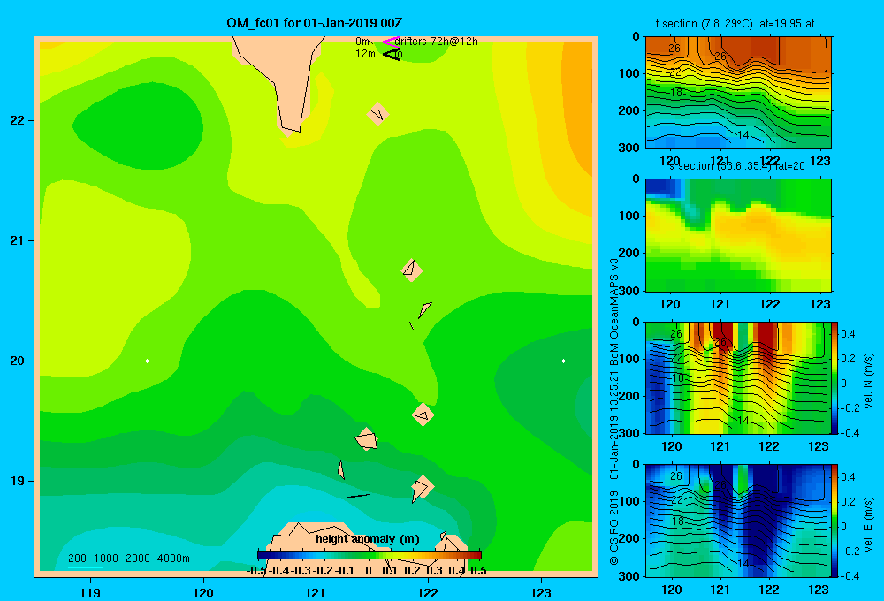Click the '-0.5' tick of height anomaly scale
Screen dimensions: 884x601
coord(257,571)
